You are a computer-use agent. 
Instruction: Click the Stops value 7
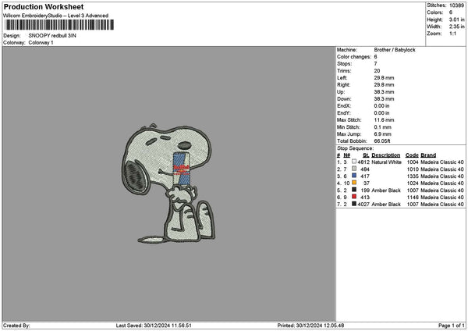pos(375,64)
